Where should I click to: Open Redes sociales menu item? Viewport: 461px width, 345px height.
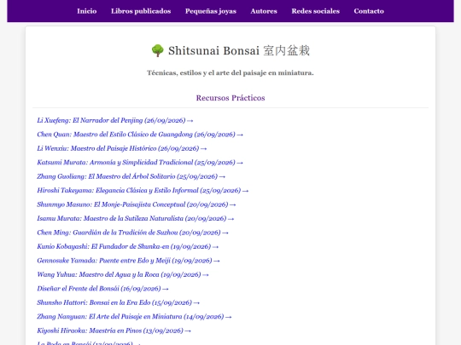(x=316, y=11)
